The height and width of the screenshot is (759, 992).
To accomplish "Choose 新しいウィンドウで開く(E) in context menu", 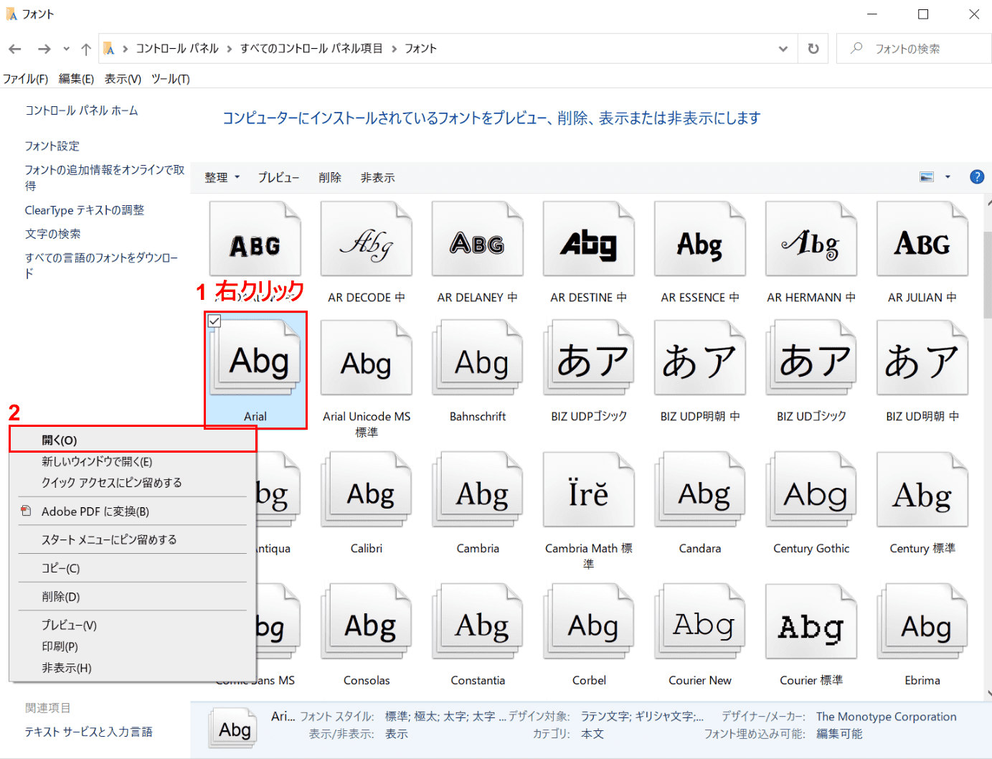I will click(133, 461).
